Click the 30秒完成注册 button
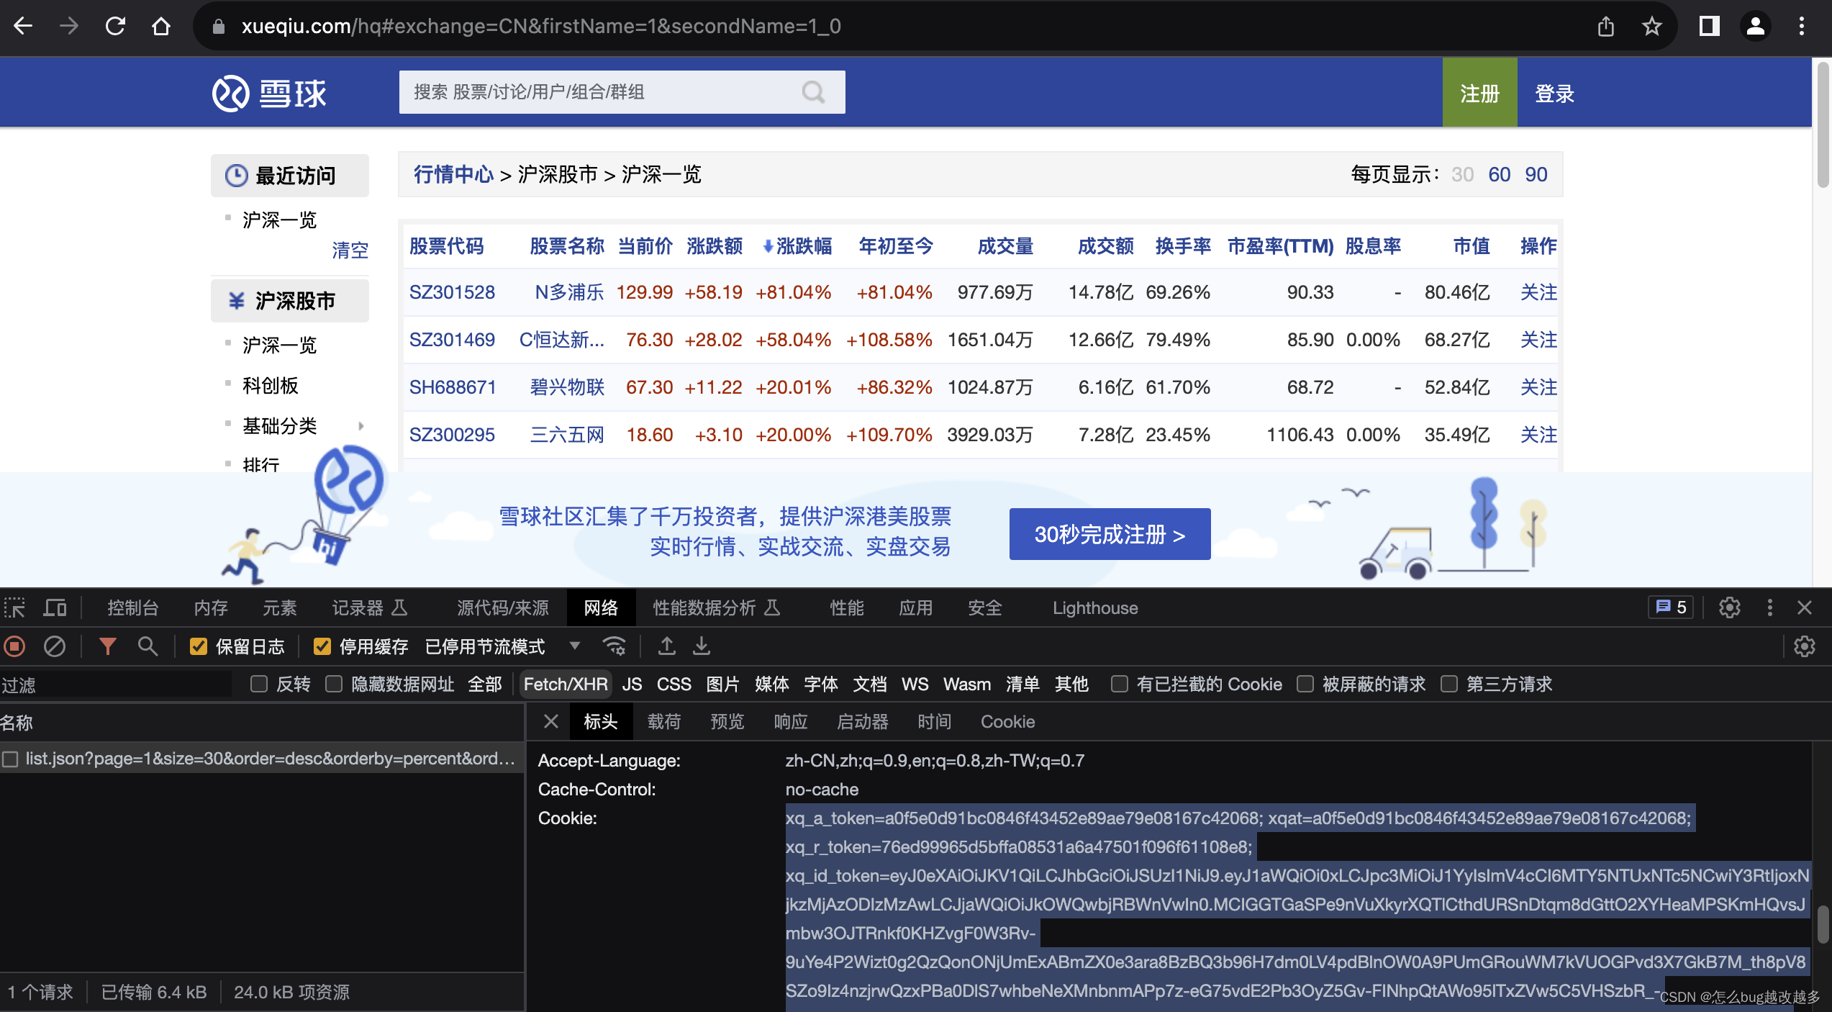Screen dimensions: 1832x1012 (x=1109, y=534)
